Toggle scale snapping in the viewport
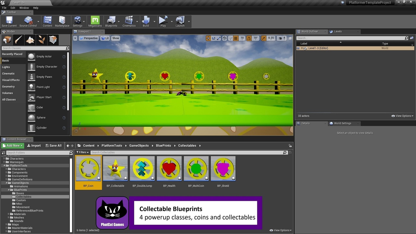This screenshot has width=416, height=234. click(x=264, y=38)
